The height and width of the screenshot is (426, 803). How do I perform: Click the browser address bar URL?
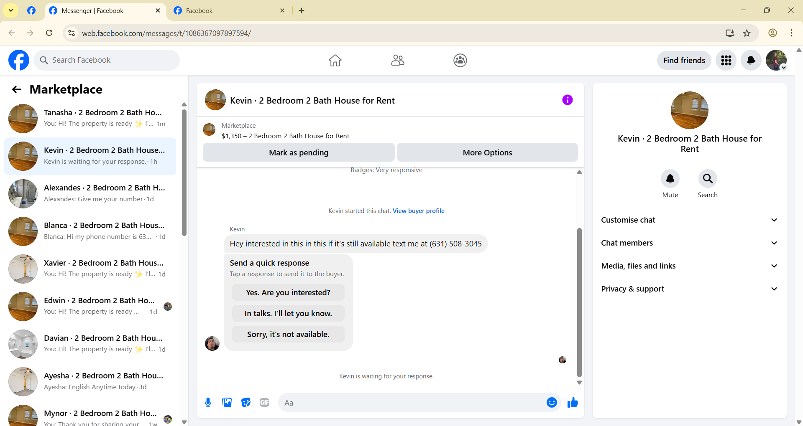166,33
